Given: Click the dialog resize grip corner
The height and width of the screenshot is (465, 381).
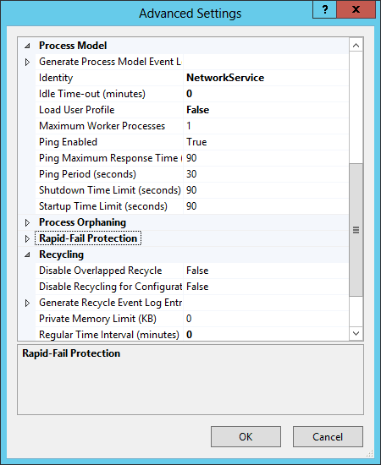Looking at the screenshot, I should pos(370,453).
